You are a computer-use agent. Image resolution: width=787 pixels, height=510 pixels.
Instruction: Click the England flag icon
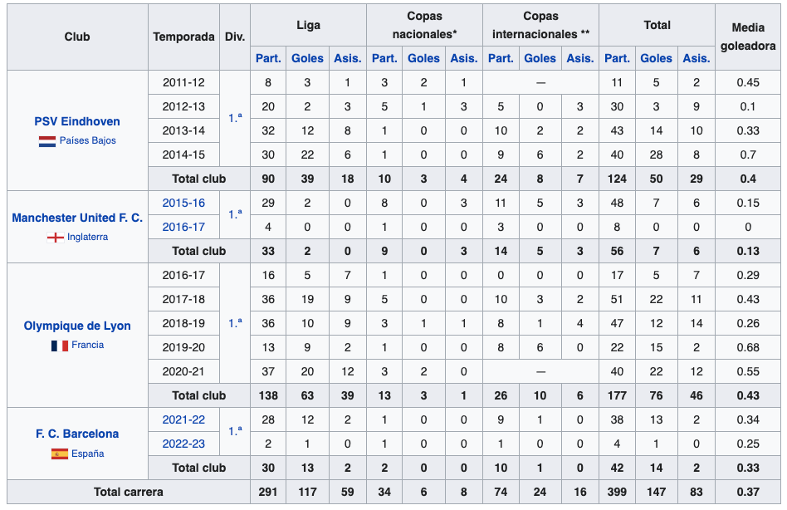[56, 238]
